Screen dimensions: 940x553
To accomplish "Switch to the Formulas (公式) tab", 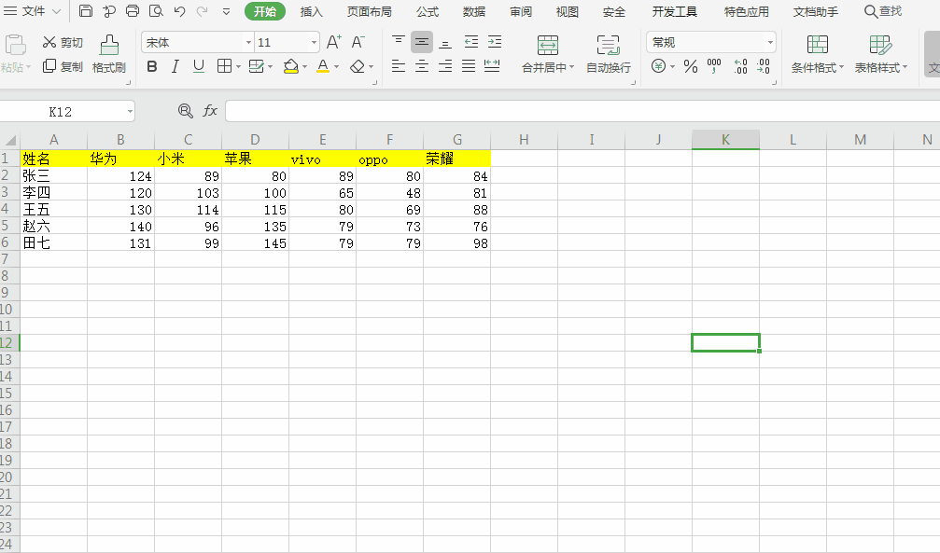I will (428, 11).
